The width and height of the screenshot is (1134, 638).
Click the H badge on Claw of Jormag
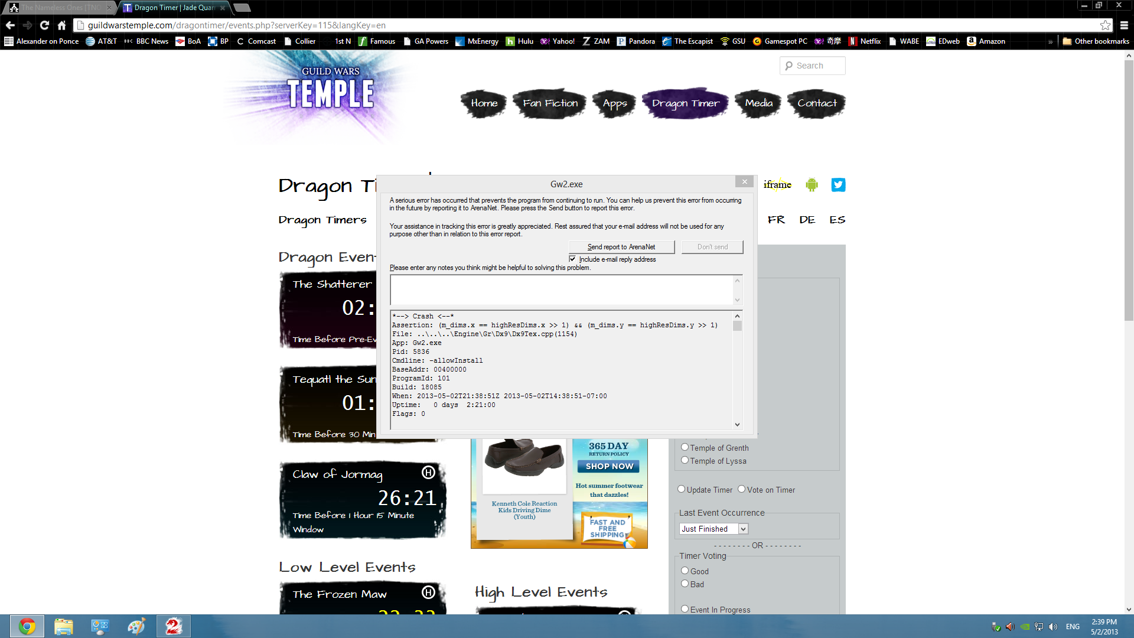click(428, 473)
